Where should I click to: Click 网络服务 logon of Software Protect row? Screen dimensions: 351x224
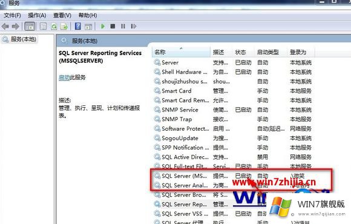tap(301, 129)
